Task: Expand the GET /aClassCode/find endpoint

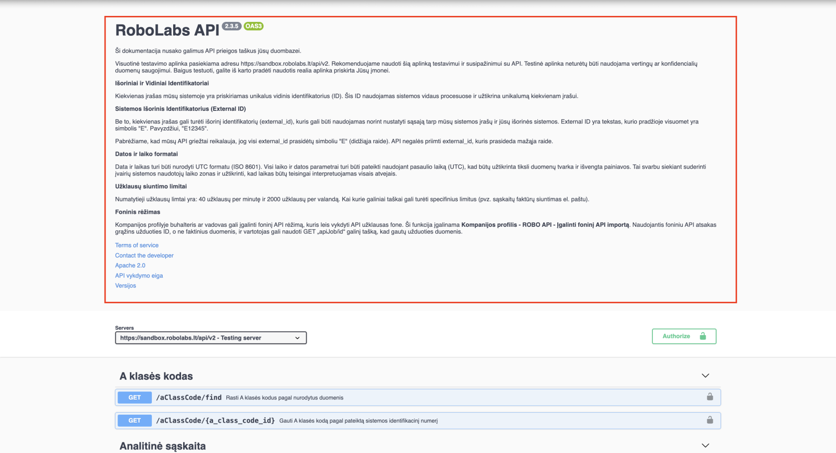Action: click(418, 397)
